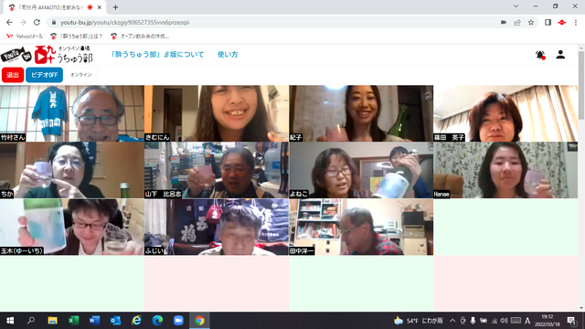Screen dimensions: 585x329
Task: Click the weather widget showing 54°F
Action: pyautogui.click(x=418, y=321)
